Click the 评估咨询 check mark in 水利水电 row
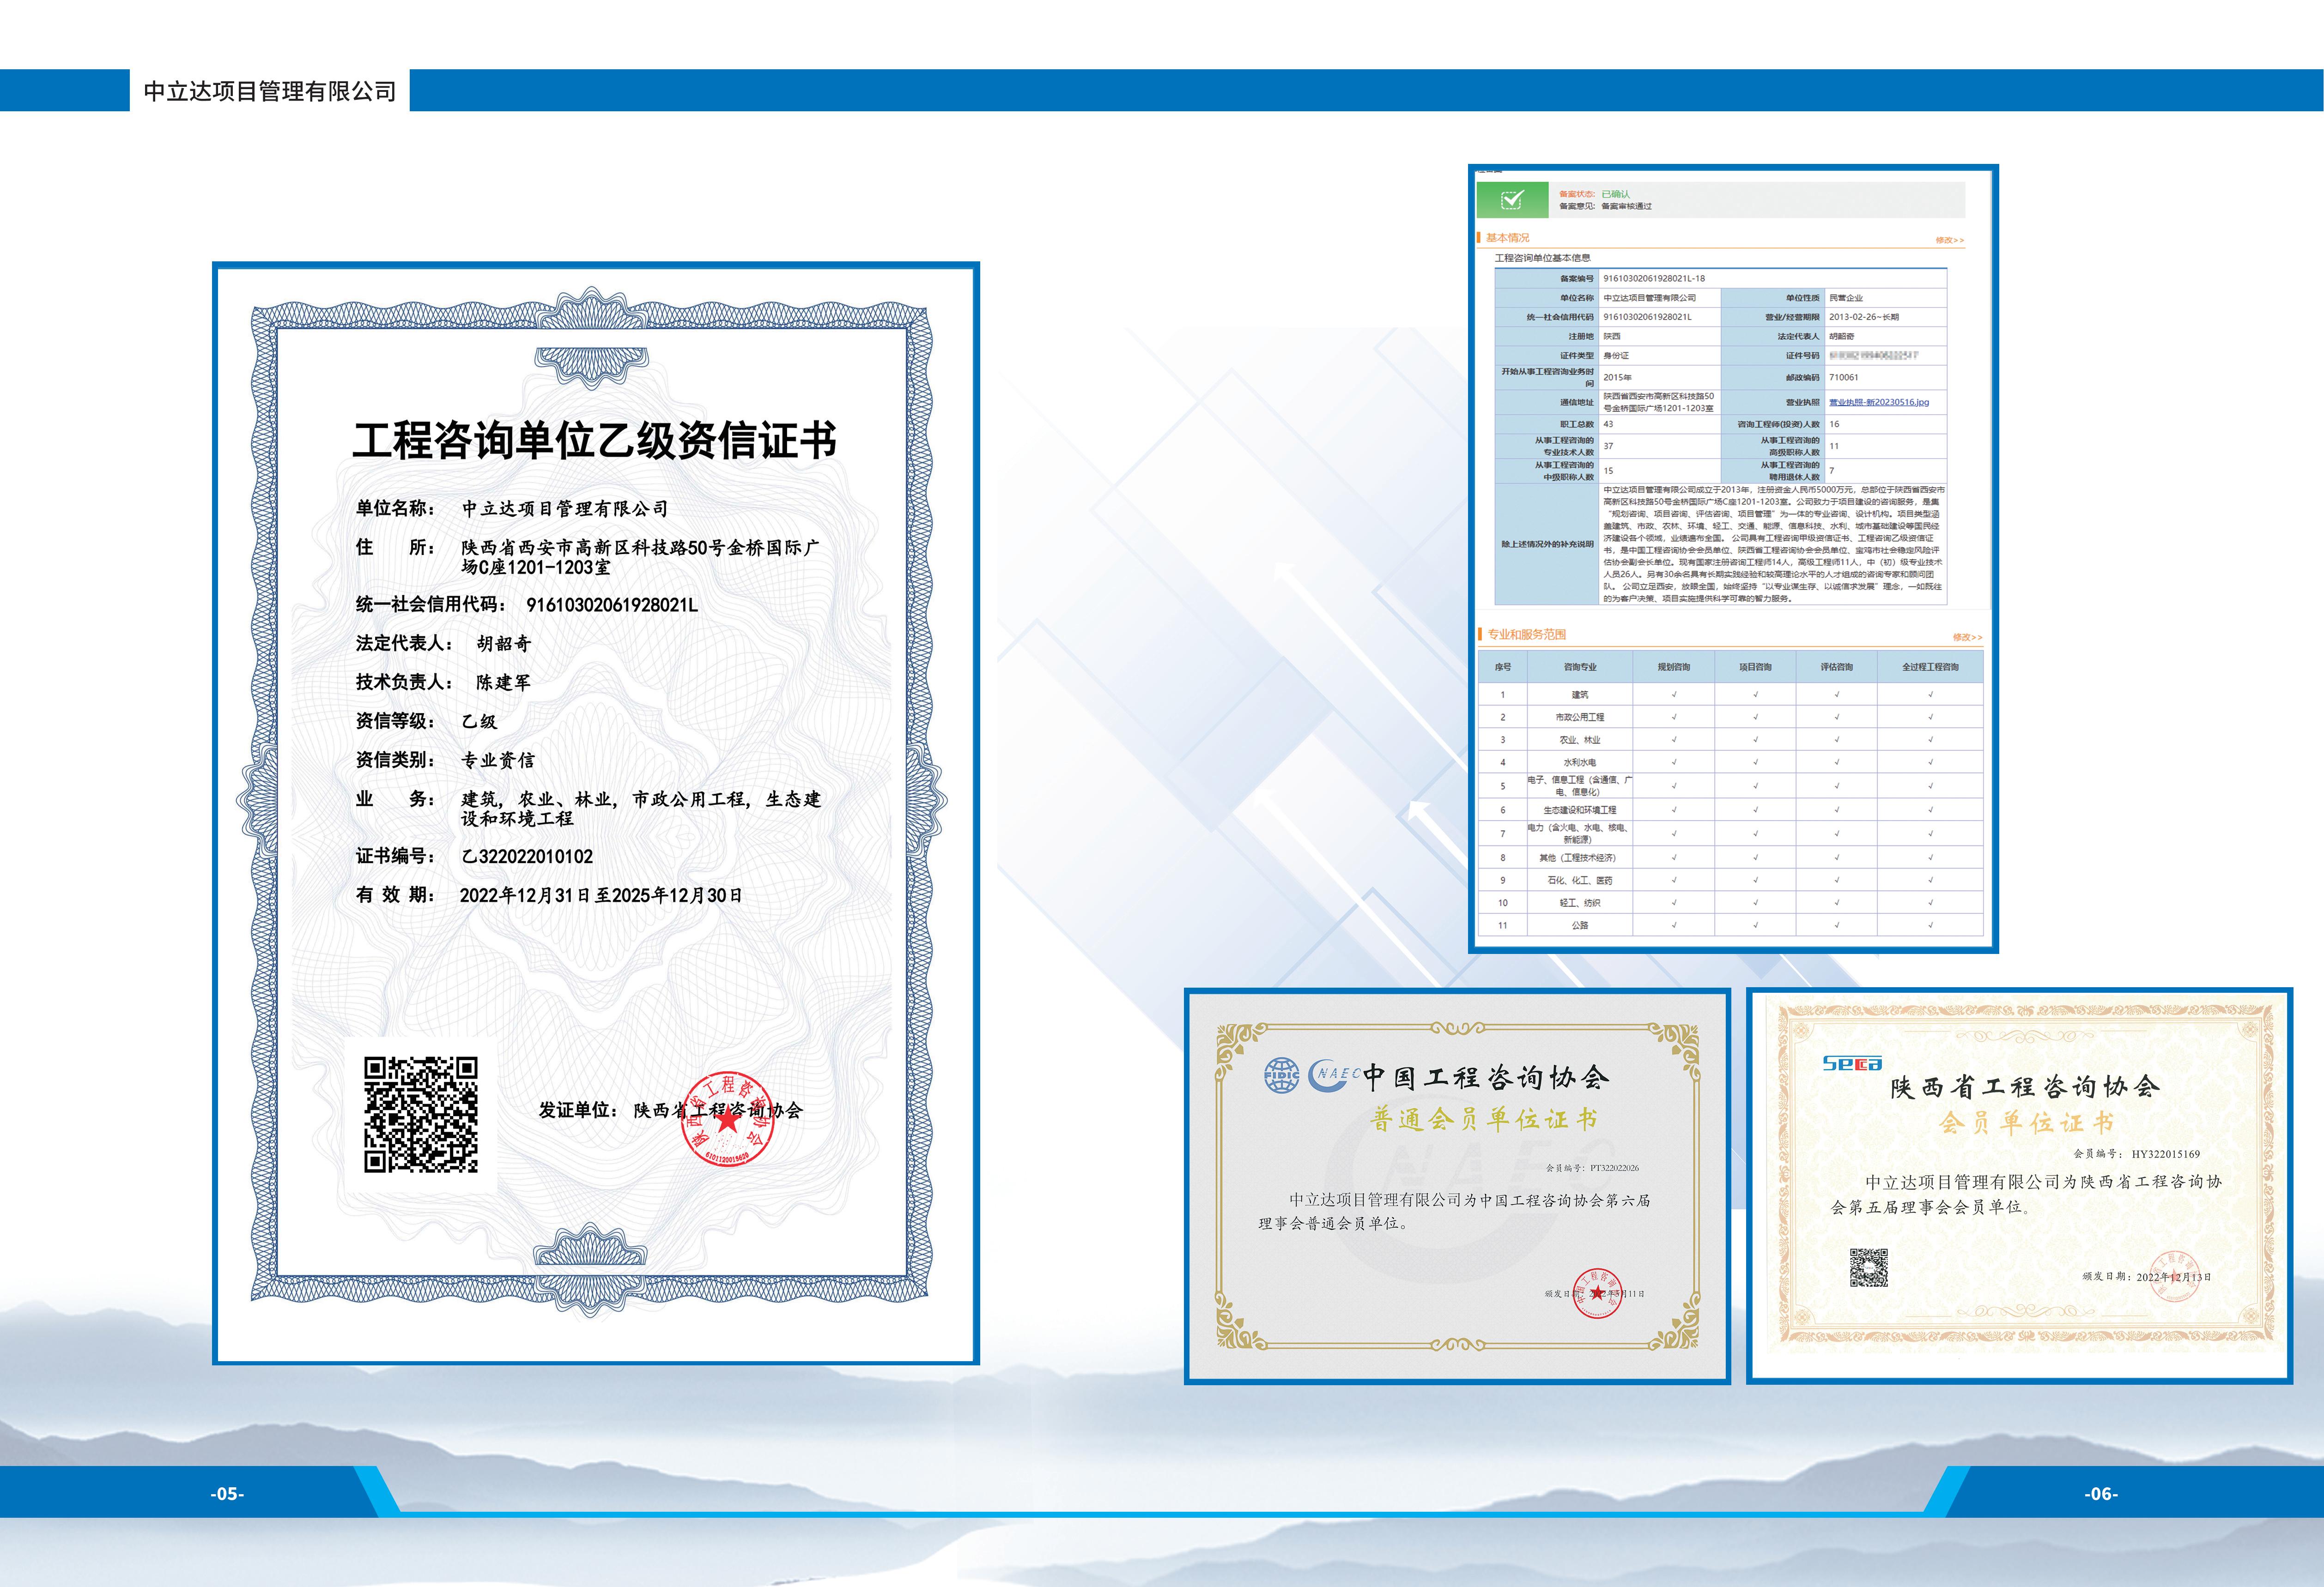The height and width of the screenshot is (1587, 2324). point(1837,762)
